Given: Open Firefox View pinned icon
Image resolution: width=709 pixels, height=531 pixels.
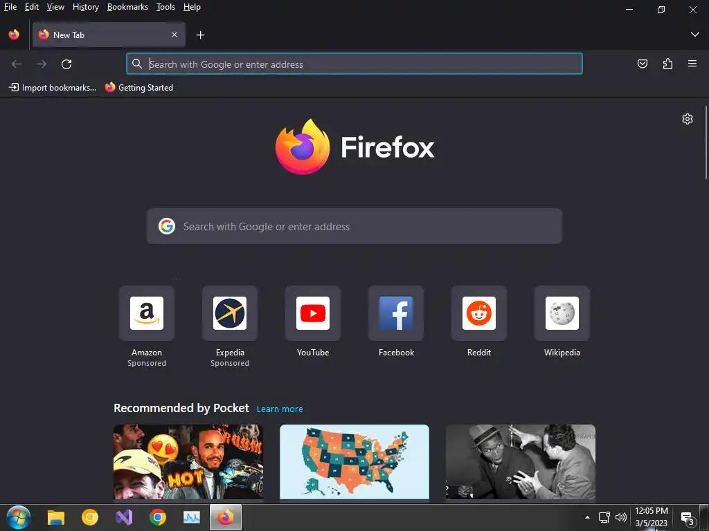Looking at the screenshot, I should tap(14, 35).
